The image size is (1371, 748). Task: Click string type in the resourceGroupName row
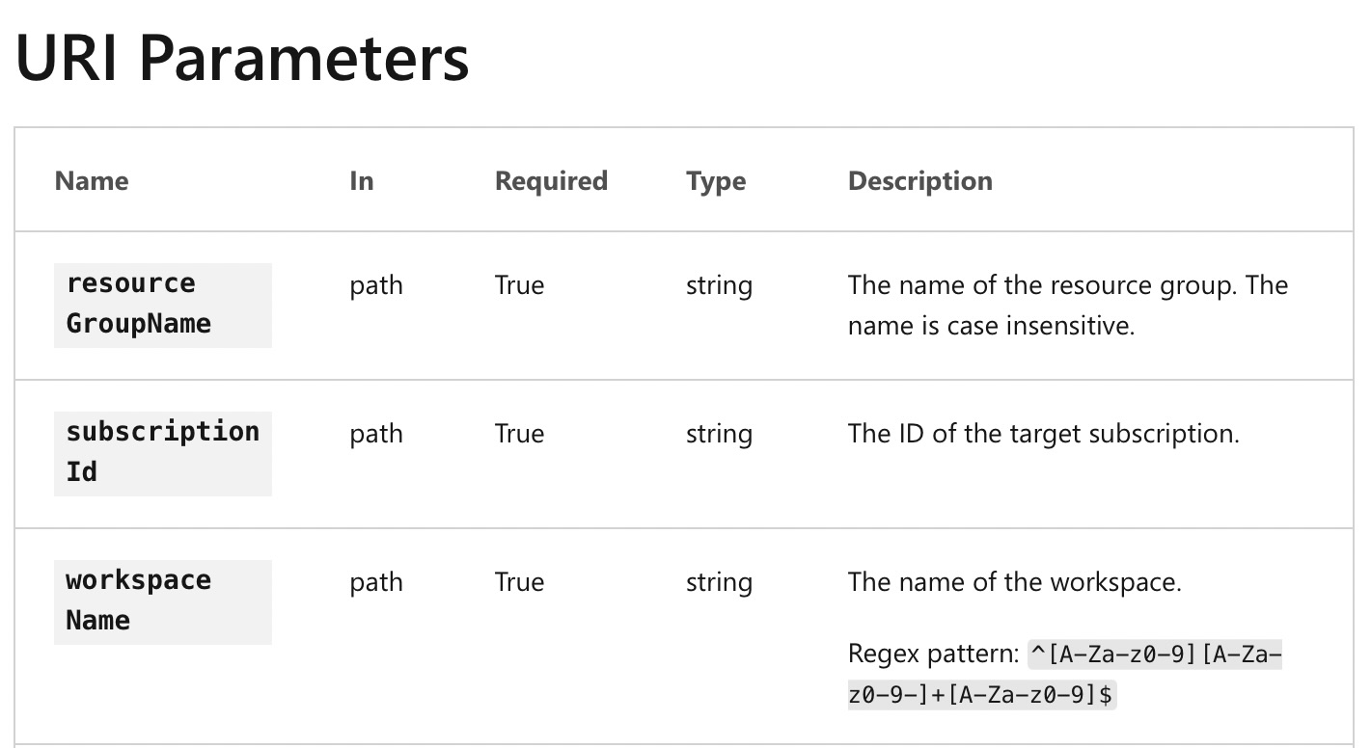[719, 285]
